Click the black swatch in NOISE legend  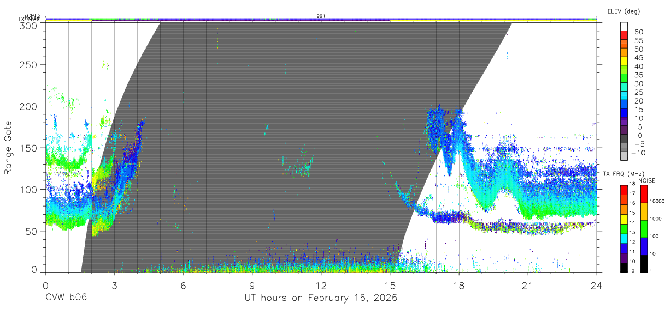pyautogui.click(x=644, y=263)
